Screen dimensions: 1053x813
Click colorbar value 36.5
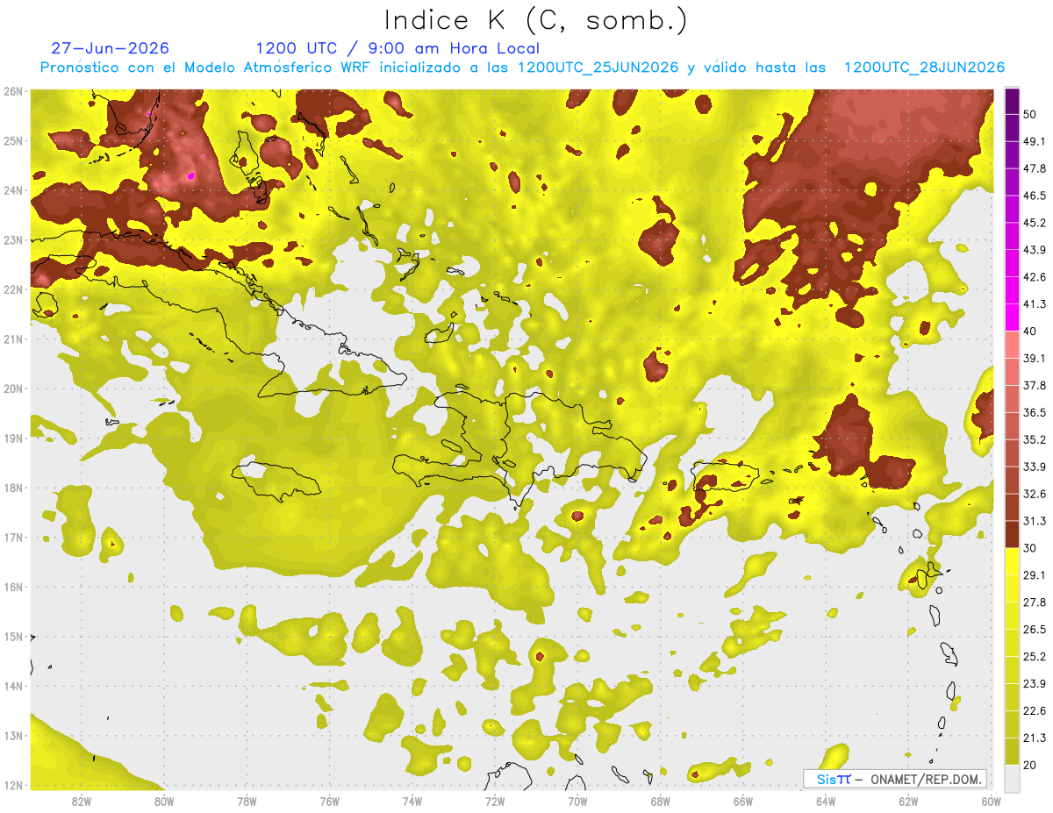click(1035, 413)
